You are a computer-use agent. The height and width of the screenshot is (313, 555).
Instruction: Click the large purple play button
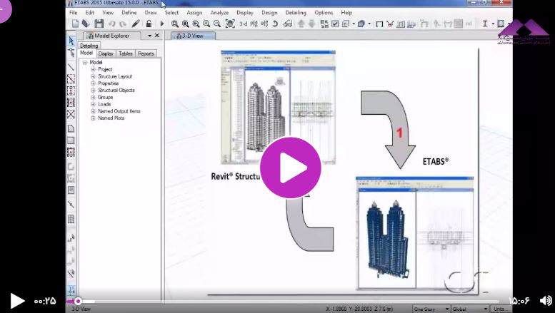pyautogui.click(x=290, y=168)
